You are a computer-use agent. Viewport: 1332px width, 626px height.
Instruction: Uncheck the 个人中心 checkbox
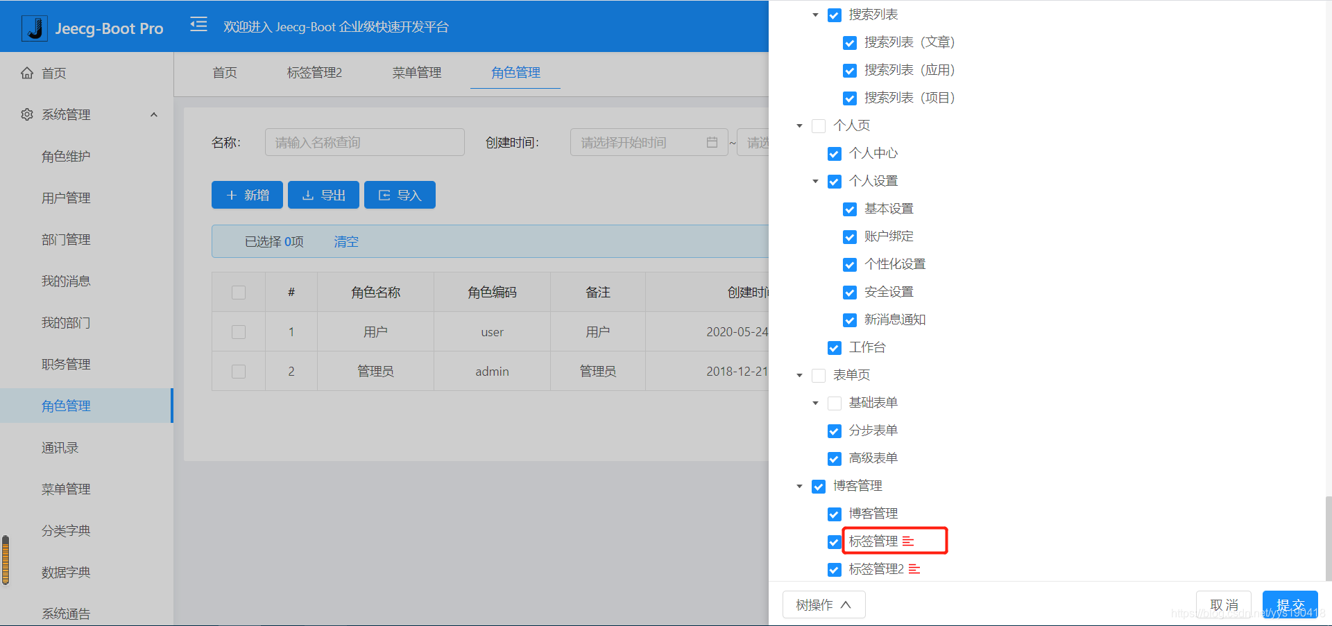tap(835, 154)
